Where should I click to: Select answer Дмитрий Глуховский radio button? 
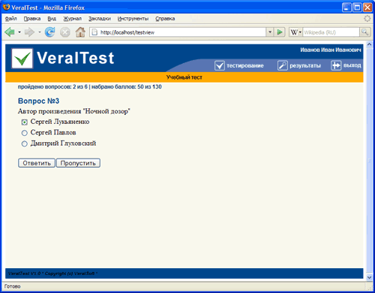coord(24,143)
